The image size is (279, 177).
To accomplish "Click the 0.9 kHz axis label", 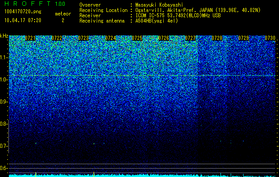I will click(4, 102).
